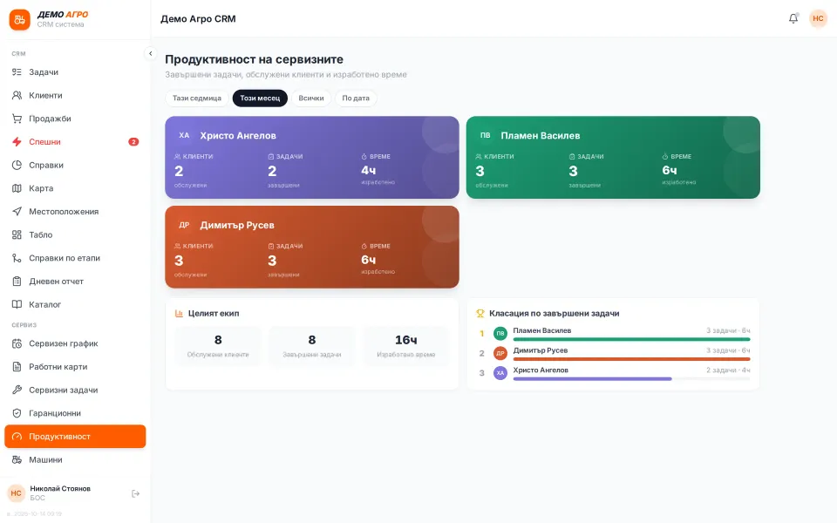Click the wrench icon for Сервизни задачи
This screenshot has height=523, width=837.
[17, 391]
